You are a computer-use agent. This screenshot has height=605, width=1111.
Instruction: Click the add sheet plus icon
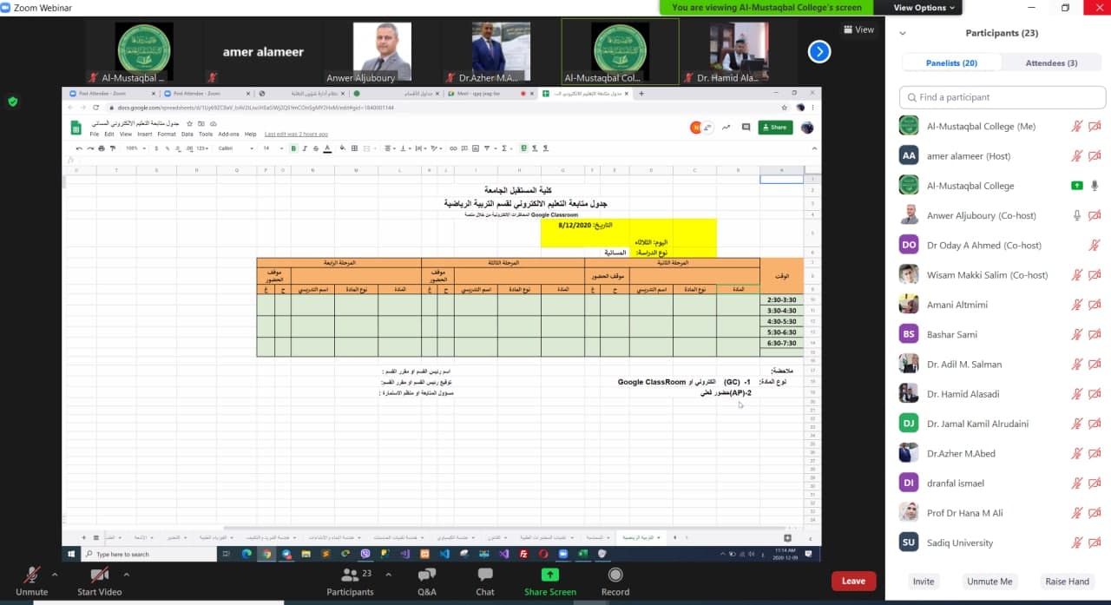[x=83, y=537]
